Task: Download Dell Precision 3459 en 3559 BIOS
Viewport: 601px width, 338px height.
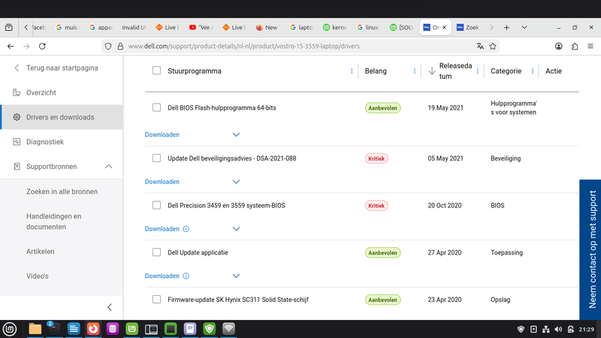Action: 162,229
